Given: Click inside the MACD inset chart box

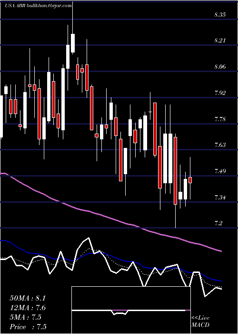Looking at the screenshot, I should tap(131, 310).
